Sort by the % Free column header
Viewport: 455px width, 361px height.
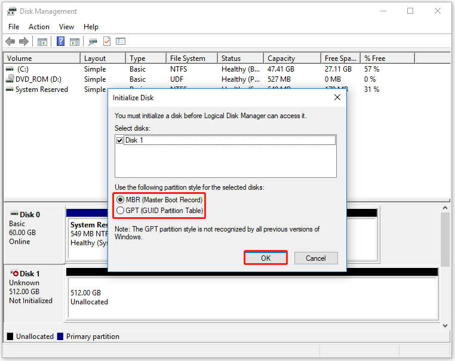pos(388,58)
